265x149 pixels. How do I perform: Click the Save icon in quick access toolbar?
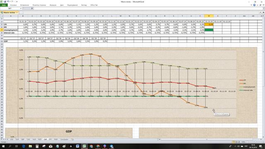click(x=5, y=2)
